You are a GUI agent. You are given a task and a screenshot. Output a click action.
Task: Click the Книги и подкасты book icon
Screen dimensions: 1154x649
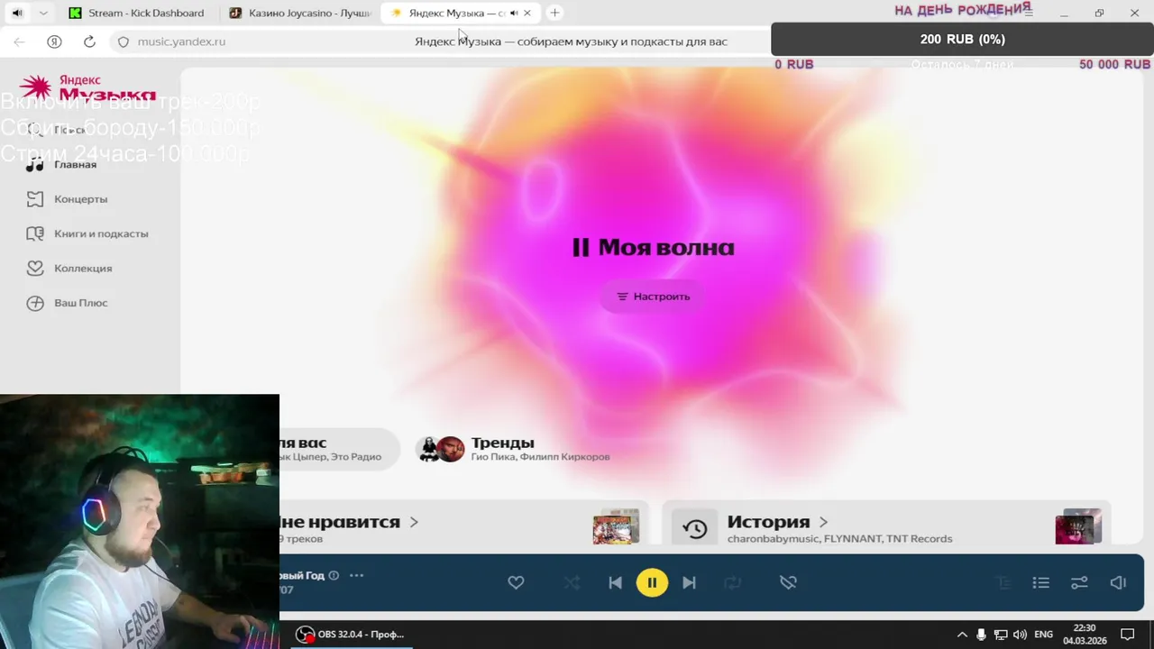pos(35,233)
